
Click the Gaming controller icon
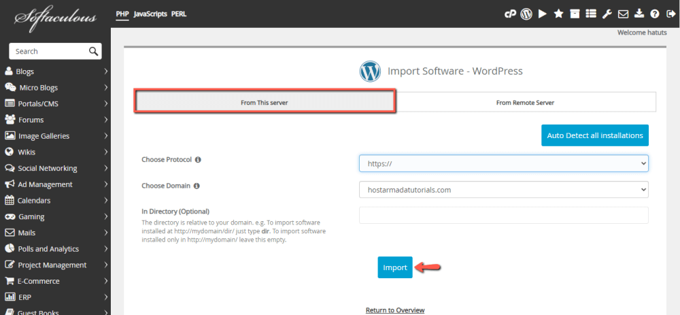[x=10, y=216]
